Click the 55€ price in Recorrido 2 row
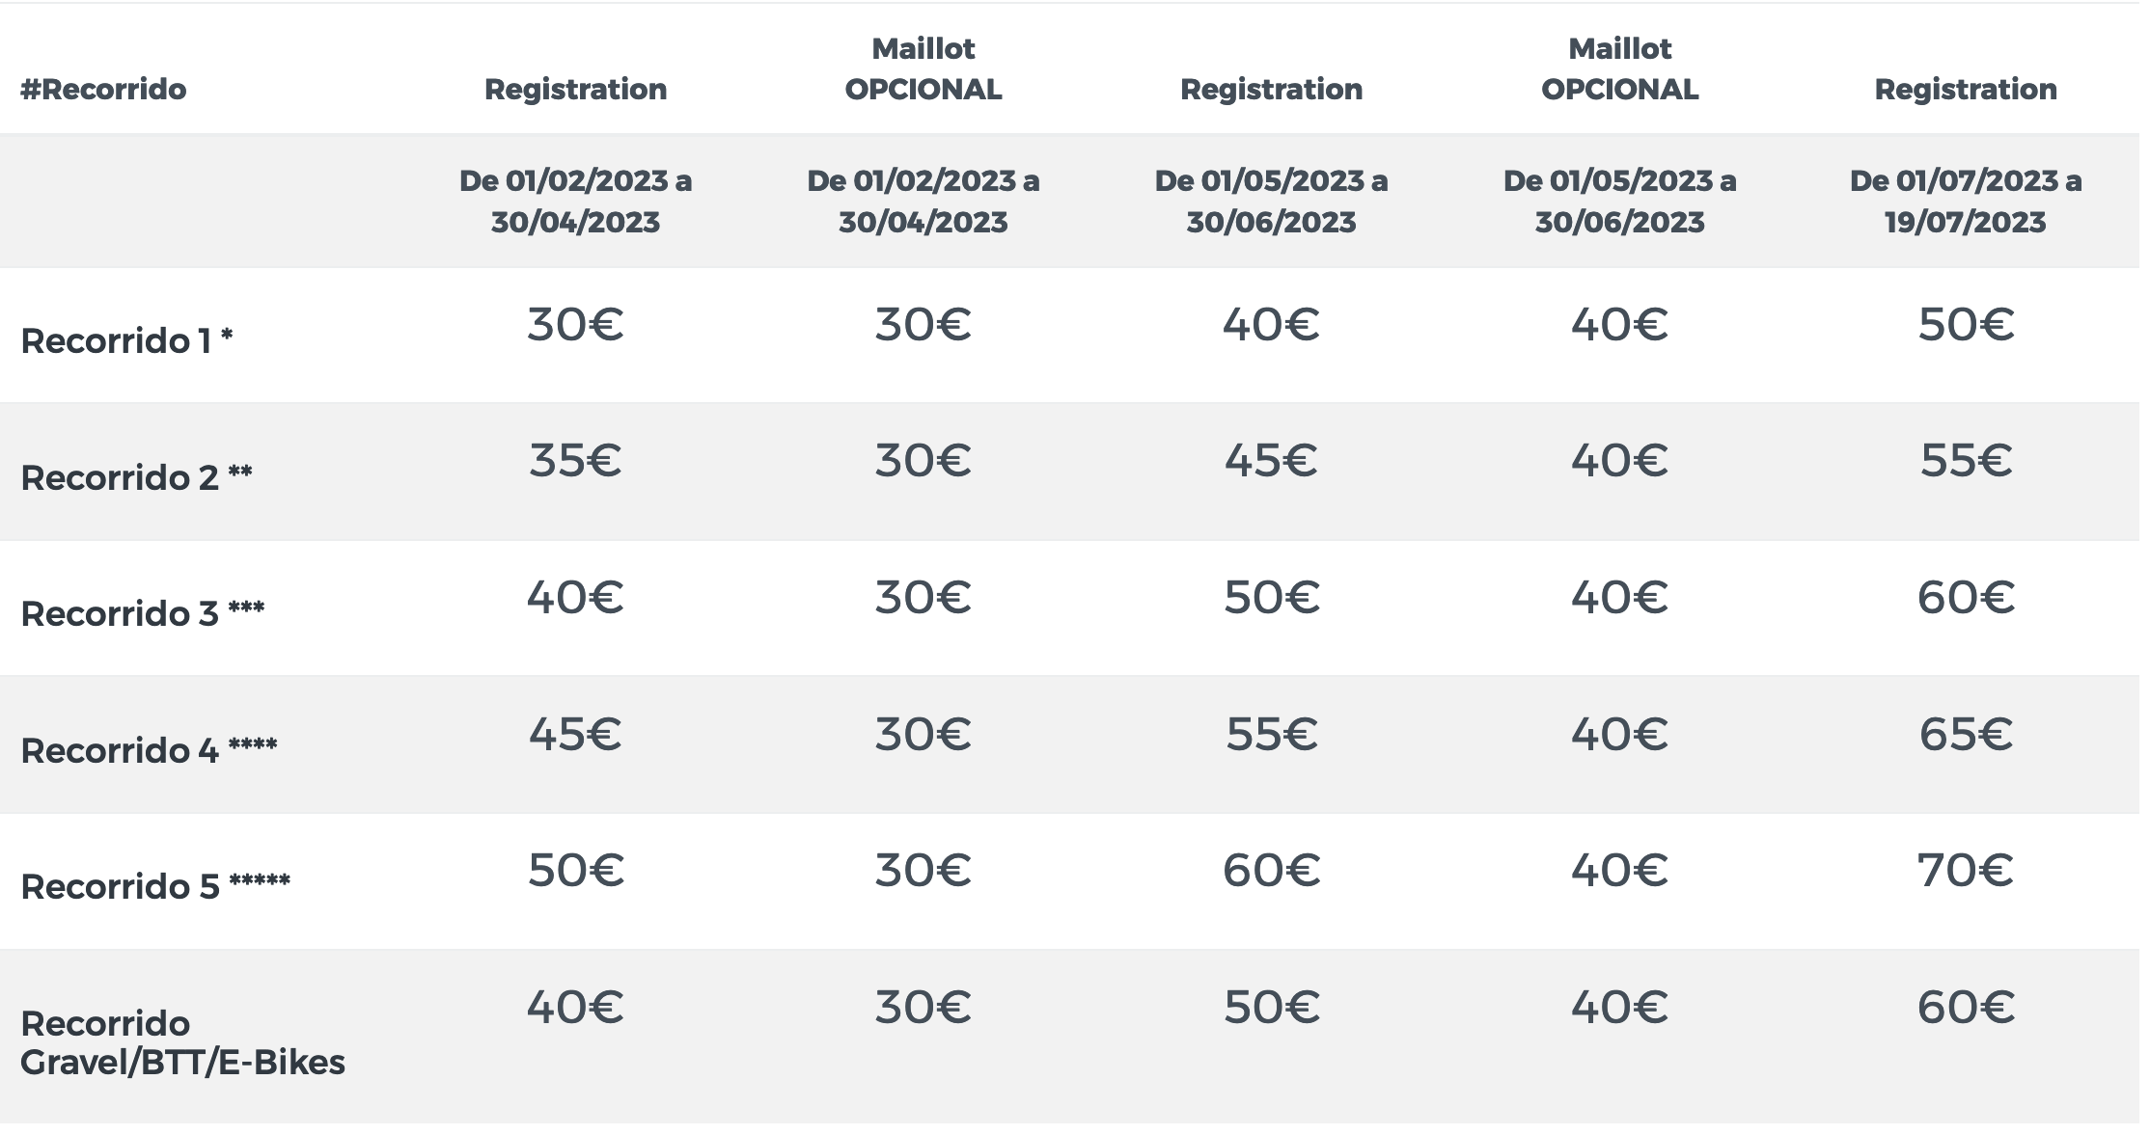 [x=1965, y=460]
